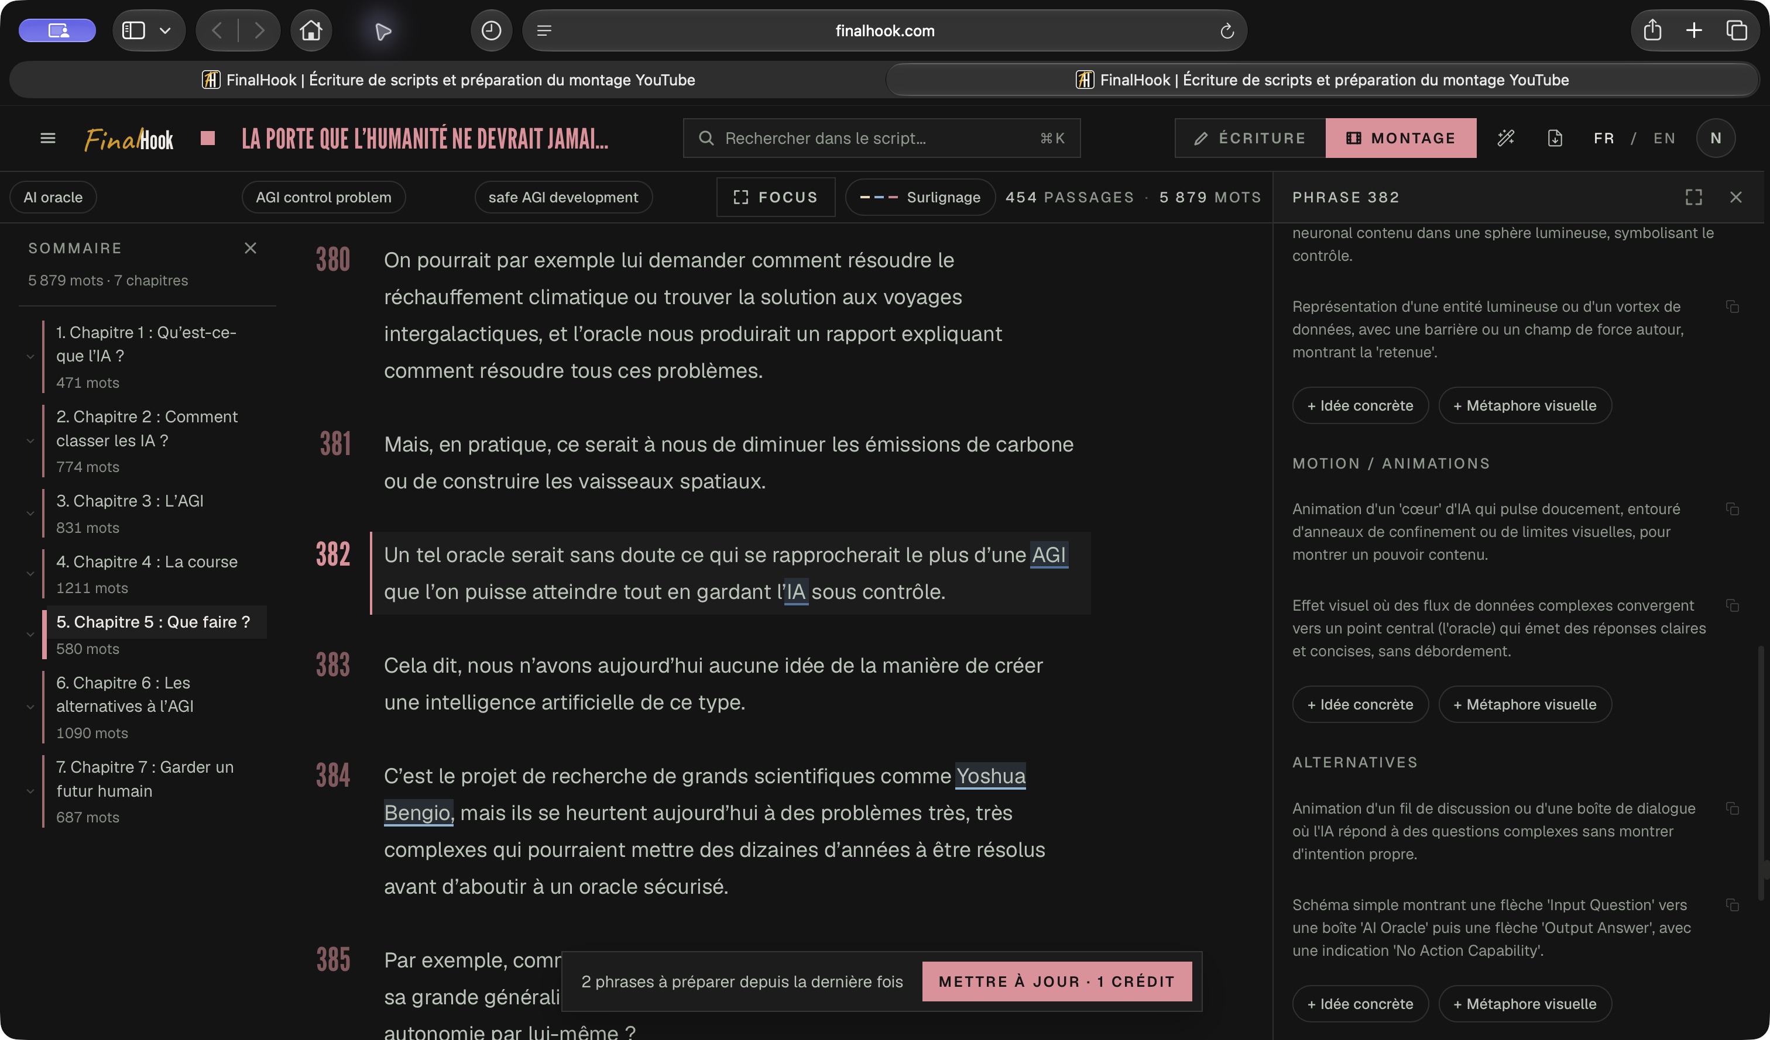Click the finalhook.com address bar
The height and width of the screenshot is (1040, 1770).
coord(884,30)
